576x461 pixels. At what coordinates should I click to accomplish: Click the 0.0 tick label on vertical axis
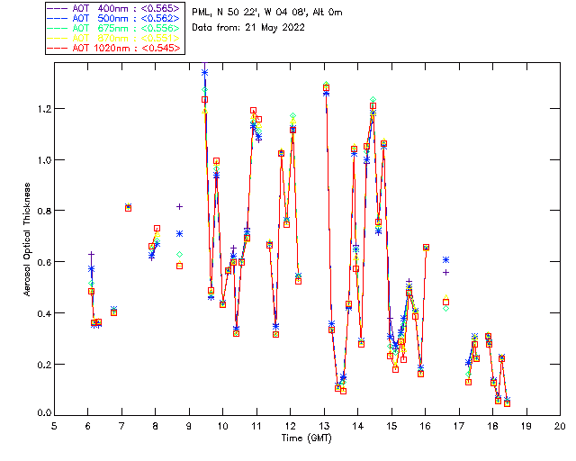[x=41, y=413]
